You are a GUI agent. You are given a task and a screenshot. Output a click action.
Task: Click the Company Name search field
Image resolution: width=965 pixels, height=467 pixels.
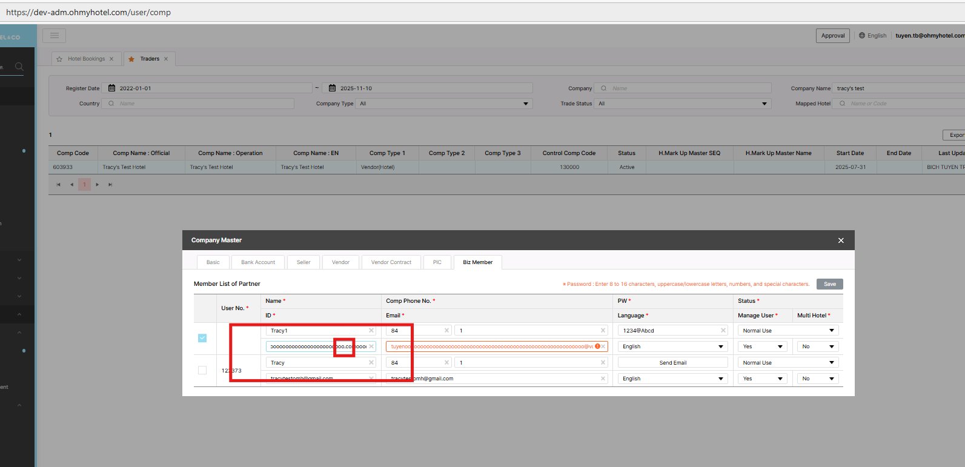tap(897, 88)
